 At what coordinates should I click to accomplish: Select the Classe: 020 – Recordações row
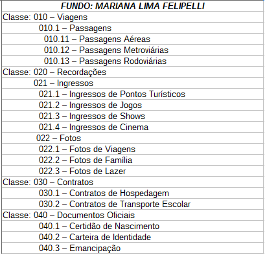click(x=133, y=72)
